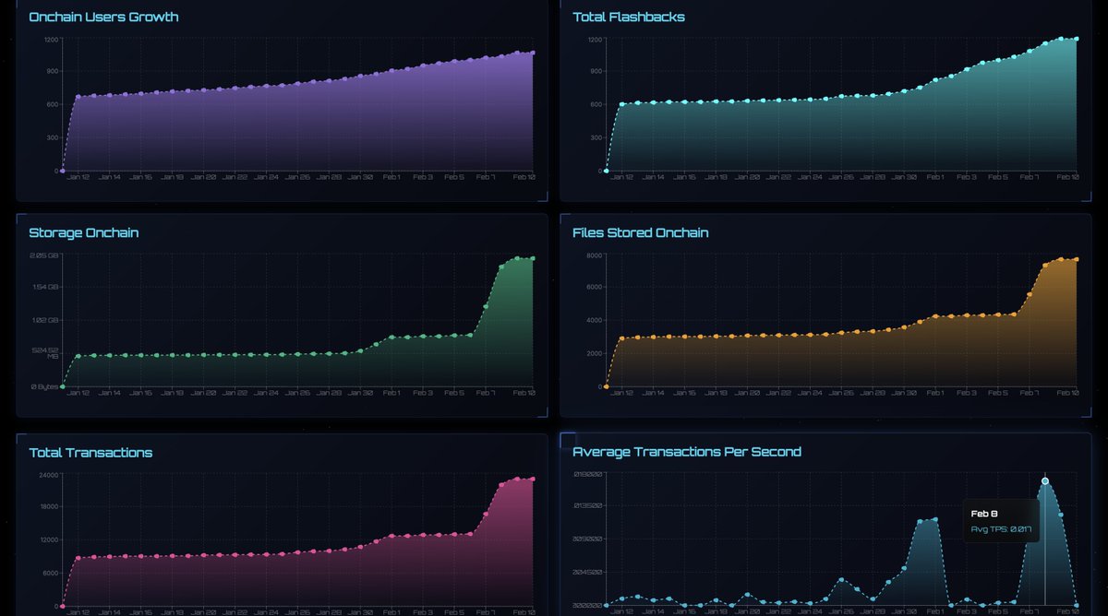Click the Total Flashbacks chart title
The width and height of the screenshot is (1108, 616).
click(x=629, y=18)
